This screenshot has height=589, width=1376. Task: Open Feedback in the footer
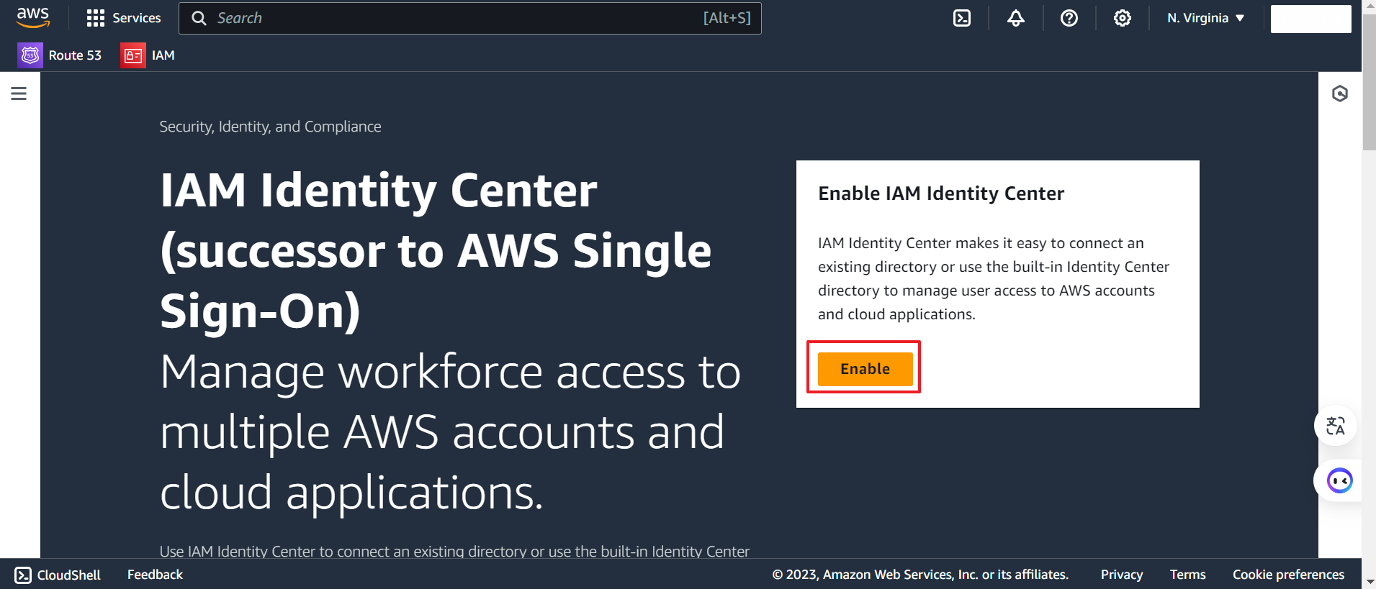coord(155,575)
